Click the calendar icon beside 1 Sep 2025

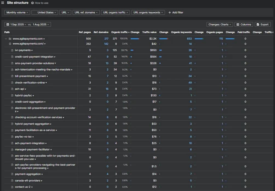[8, 25]
